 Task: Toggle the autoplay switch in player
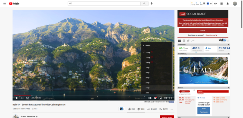[x=150, y=98]
